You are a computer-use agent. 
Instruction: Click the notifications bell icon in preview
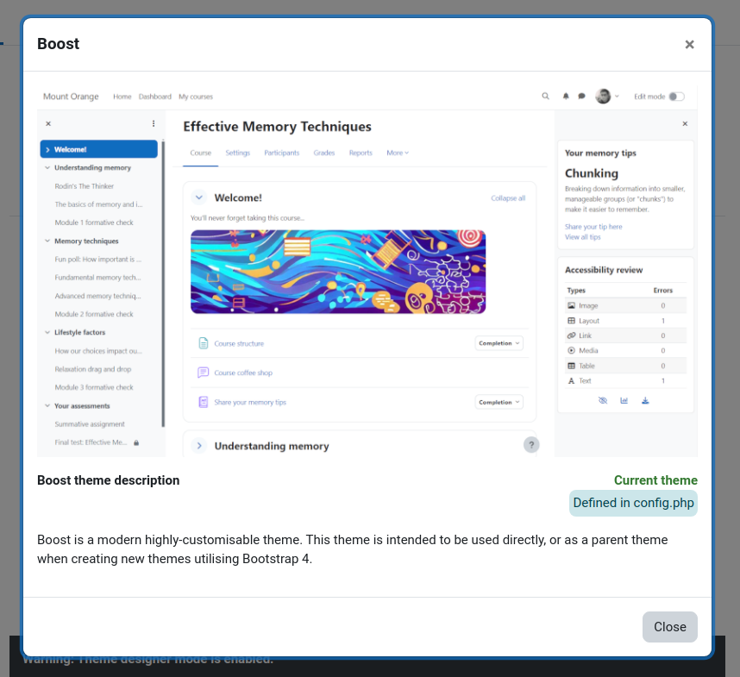tap(566, 97)
